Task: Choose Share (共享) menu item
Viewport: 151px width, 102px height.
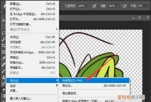Action: click(x=32, y=91)
